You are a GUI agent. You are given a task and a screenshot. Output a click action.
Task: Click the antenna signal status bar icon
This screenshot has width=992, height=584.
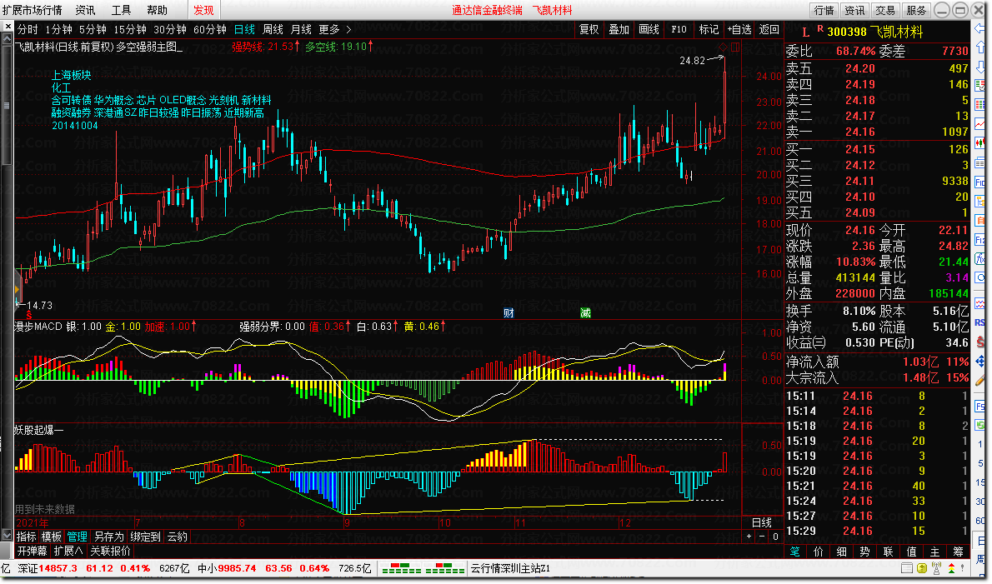coord(937,568)
